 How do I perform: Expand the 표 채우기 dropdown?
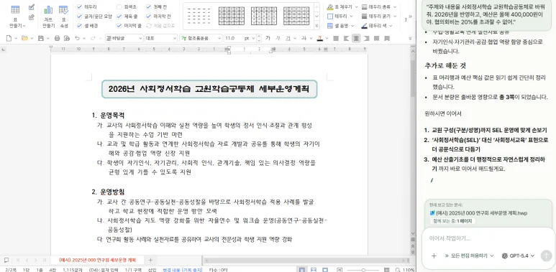click(355, 6)
